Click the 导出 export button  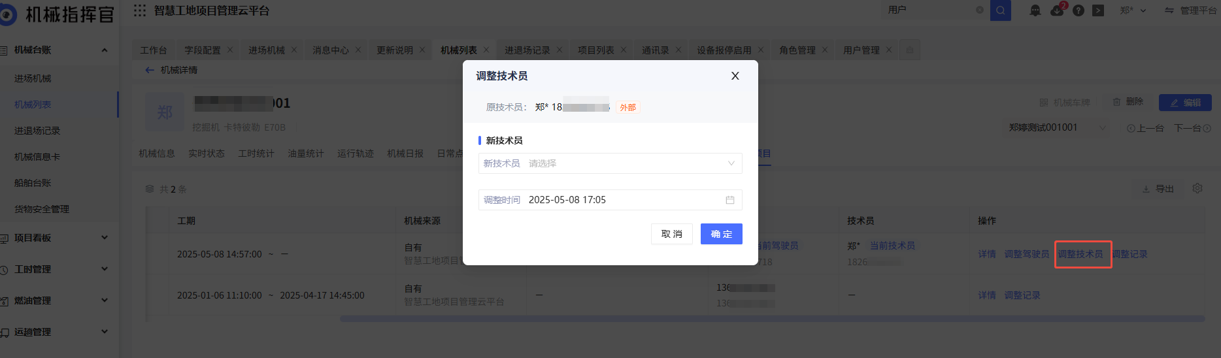[1158, 189]
